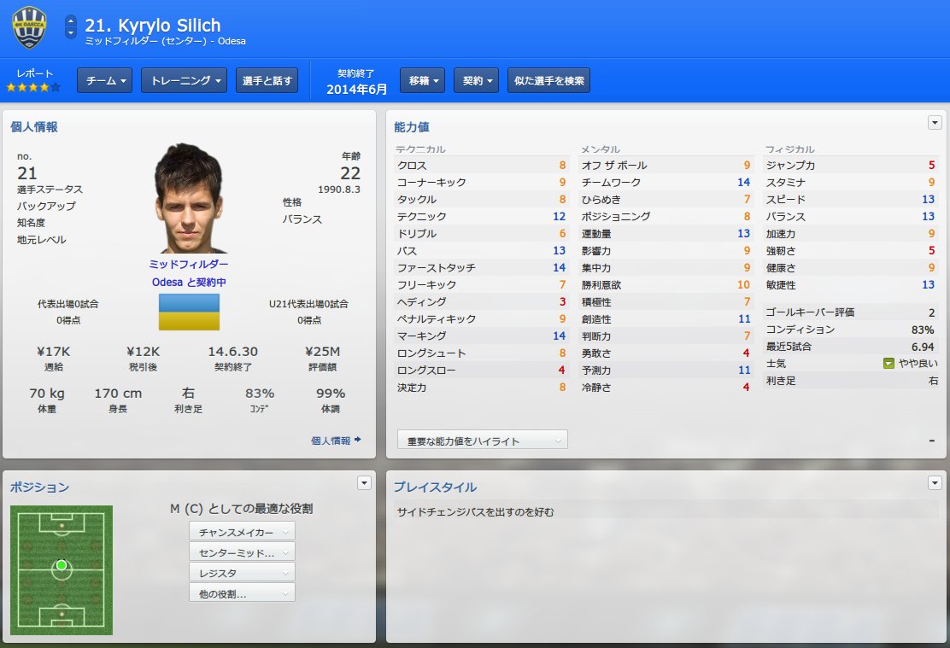This screenshot has width=950, height=648.
Task: Click the star rating under レポート
Action: tap(33, 87)
